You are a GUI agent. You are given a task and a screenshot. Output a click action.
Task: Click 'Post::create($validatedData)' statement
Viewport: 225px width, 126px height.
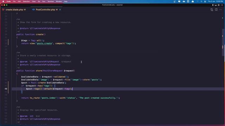click(x=48, y=83)
